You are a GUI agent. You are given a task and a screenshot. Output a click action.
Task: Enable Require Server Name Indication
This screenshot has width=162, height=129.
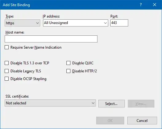click(7, 47)
